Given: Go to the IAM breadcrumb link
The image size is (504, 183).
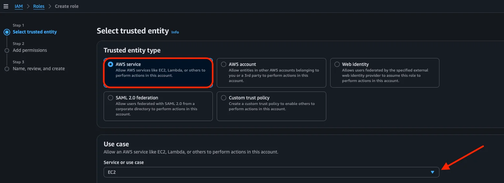Looking at the screenshot, I should pyautogui.click(x=19, y=6).
